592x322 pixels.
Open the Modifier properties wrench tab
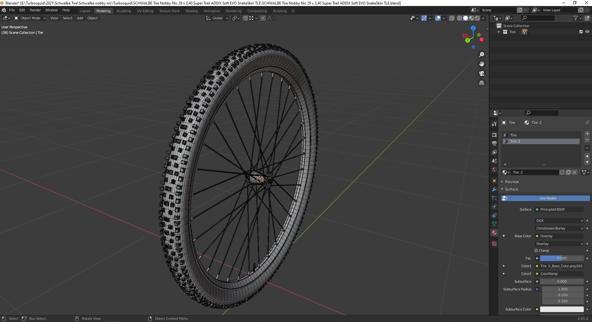(x=494, y=189)
